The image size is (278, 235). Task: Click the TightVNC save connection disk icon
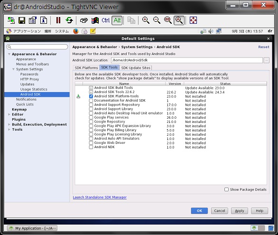coord(22,20)
